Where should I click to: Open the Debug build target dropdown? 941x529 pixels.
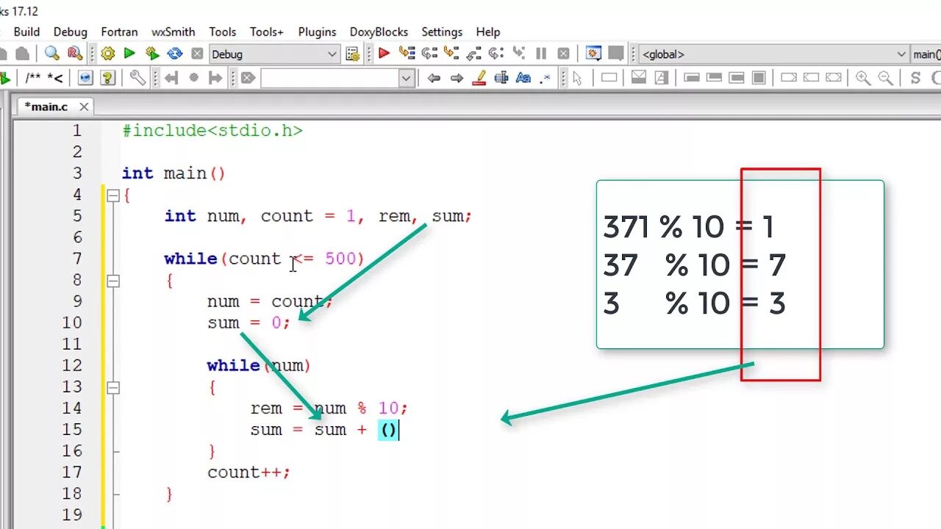[x=274, y=54]
